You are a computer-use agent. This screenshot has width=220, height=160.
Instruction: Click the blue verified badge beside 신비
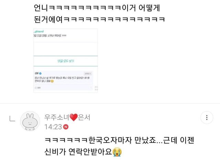pos(40,73)
